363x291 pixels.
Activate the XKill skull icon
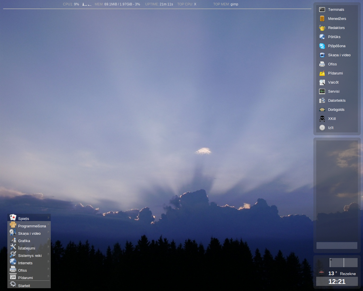pos(322,119)
